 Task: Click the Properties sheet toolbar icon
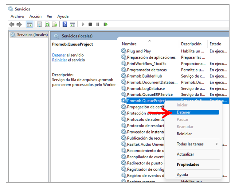pos(39,24)
